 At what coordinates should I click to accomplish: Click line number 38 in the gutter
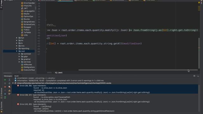coord(39,30)
